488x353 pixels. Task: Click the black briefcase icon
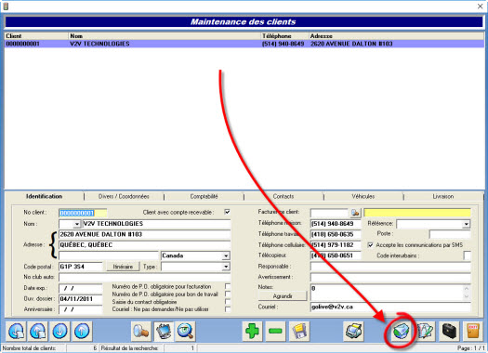pos(449,331)
